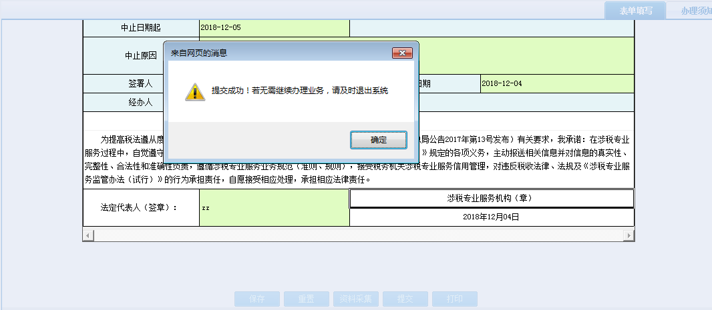Close the 来自网页的消息 dialog
This screenshot has width=712, height=310.
coord(401,53)
